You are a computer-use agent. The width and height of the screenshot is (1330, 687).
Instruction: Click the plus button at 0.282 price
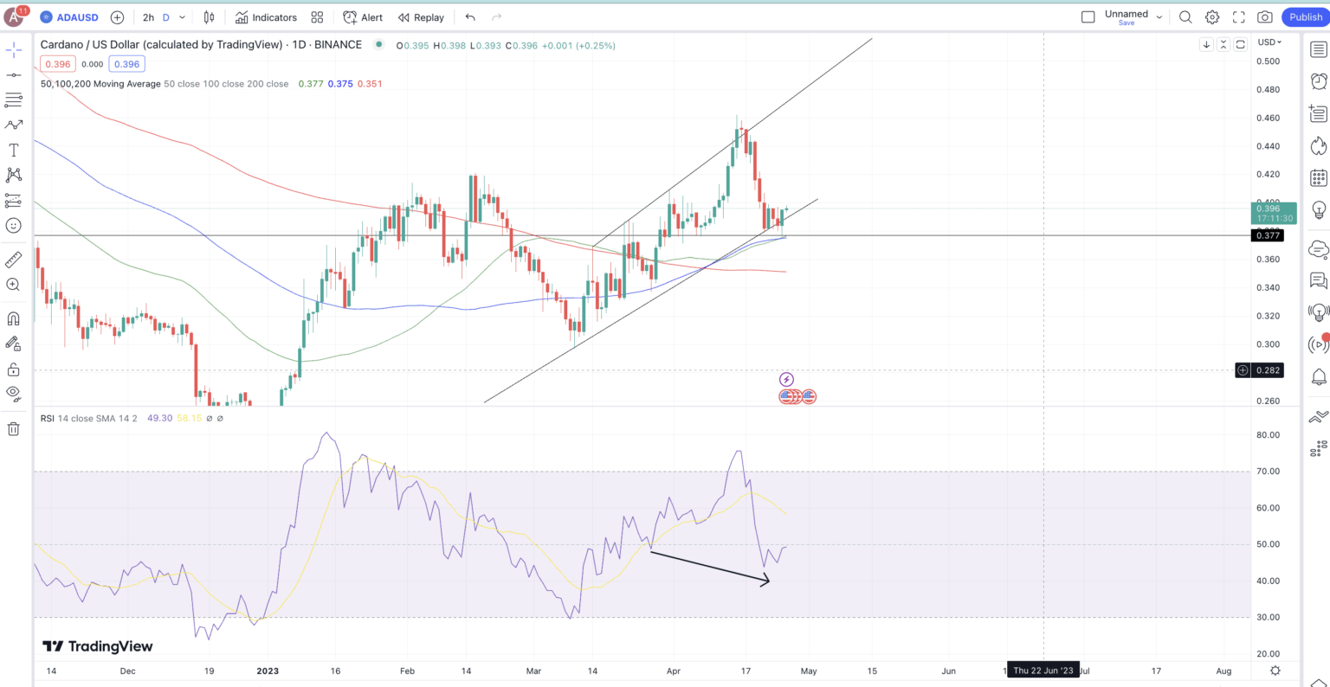click(x=1243, y=370)
